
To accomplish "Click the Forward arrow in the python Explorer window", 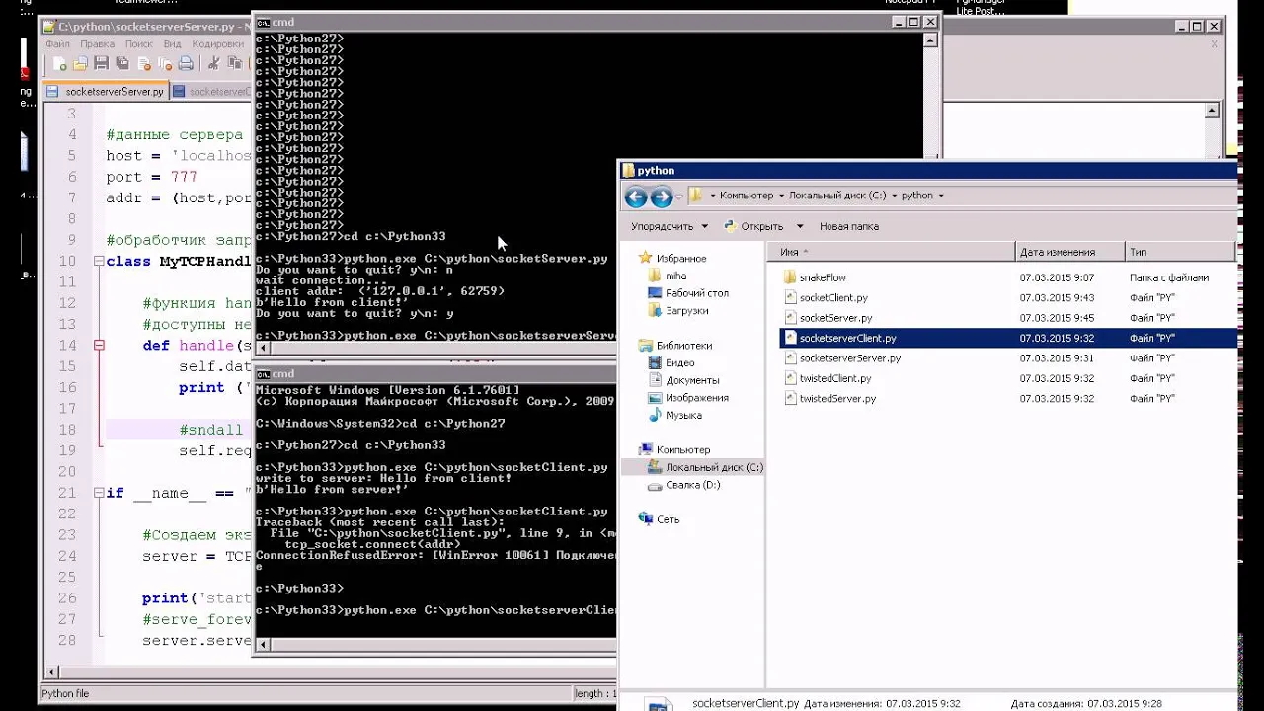I will 662,197.
